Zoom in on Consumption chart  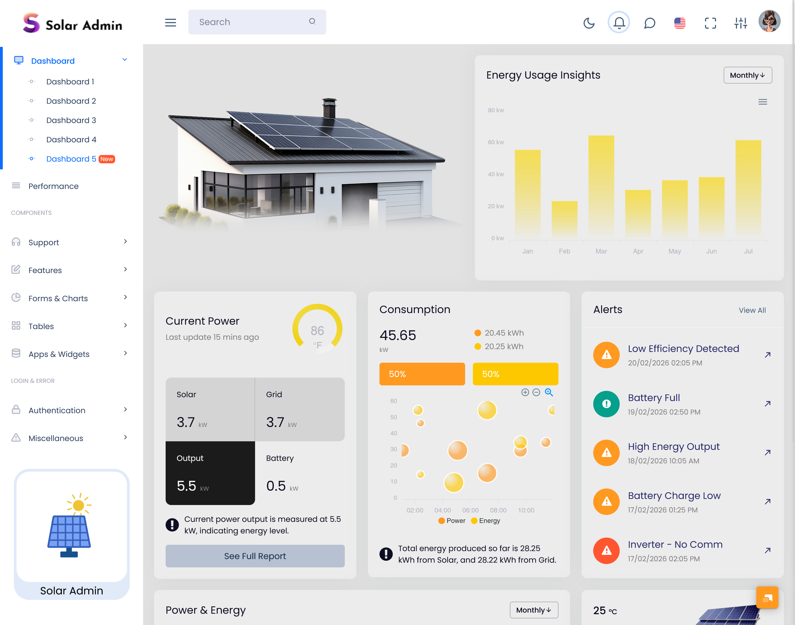click(x=525, y=393)
